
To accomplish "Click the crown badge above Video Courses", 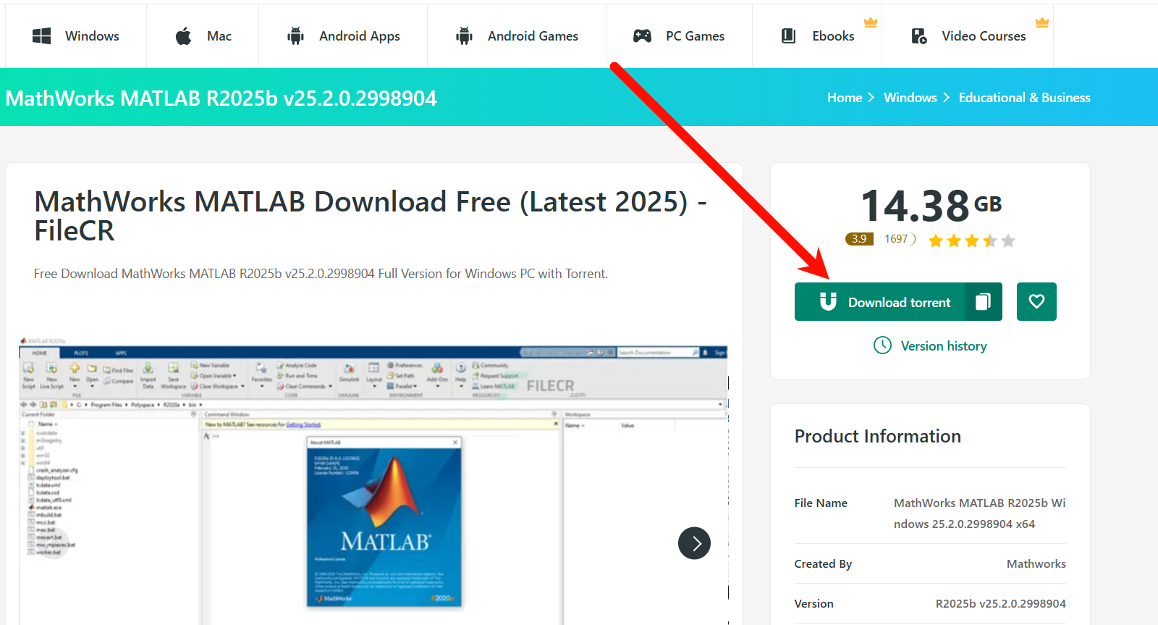I will point(1042,22).
